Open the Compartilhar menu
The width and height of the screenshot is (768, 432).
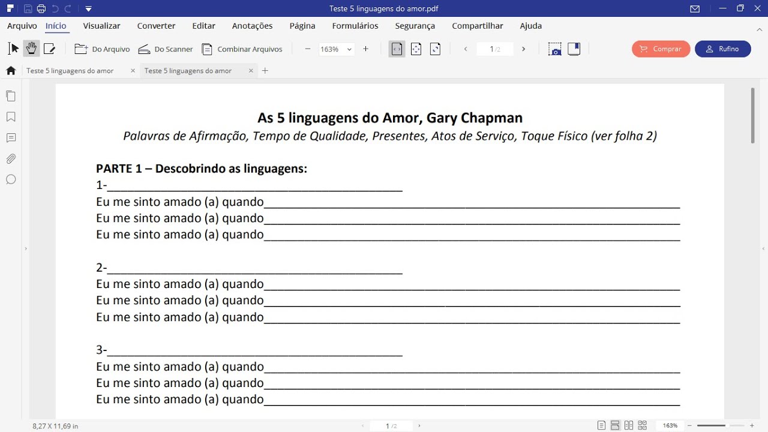[478, 26]
